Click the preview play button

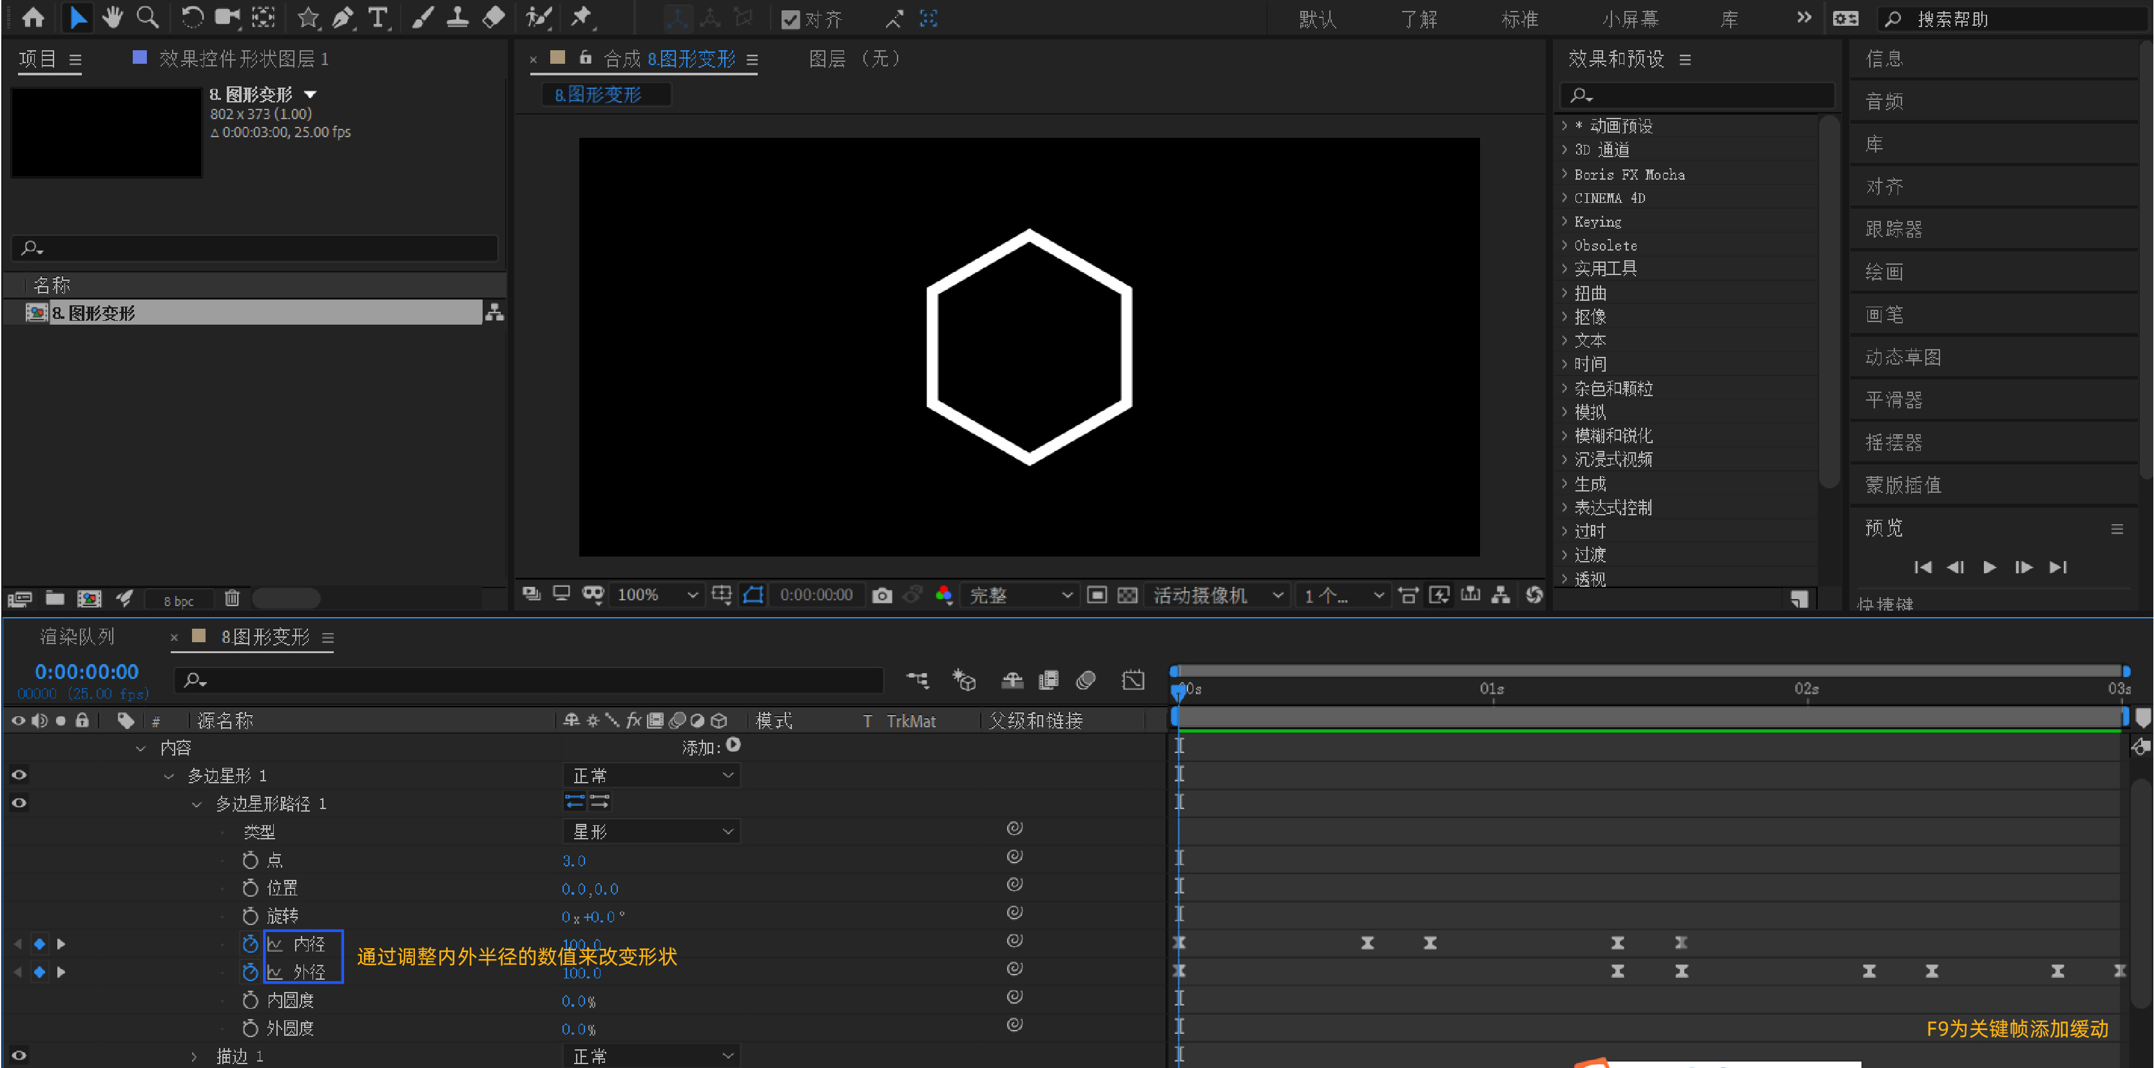(x=1989, y=567)
